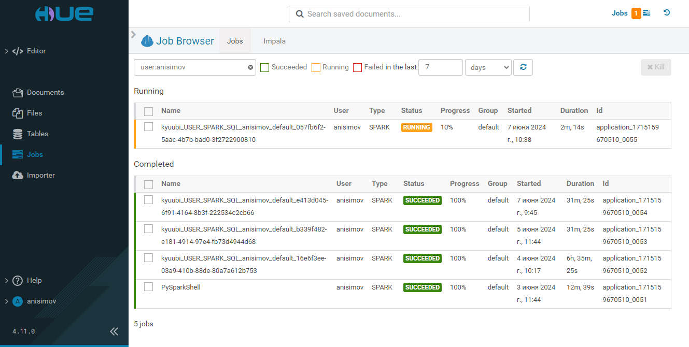Switch to the Jobs tab

[x=235, y=41]
